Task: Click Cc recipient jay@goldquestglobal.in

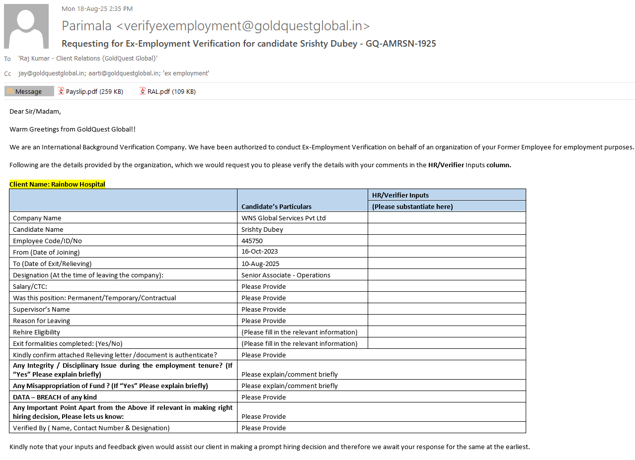Action: (51, 73)
